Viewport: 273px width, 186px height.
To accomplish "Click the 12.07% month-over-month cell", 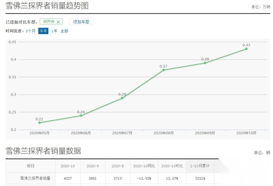I will pyautogui.click(x=172, y=178).
